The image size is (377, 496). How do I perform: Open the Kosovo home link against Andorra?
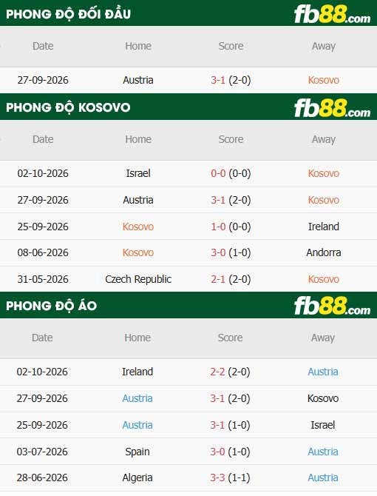tap(138, 252)
